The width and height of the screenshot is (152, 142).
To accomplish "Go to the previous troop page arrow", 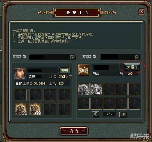I will (x=96, y=114).
